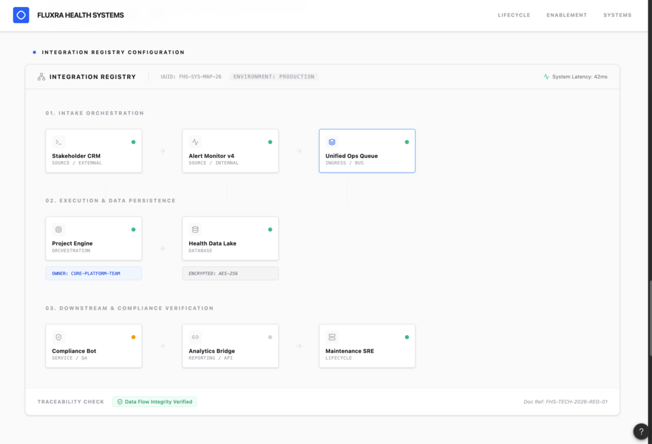Select the Unified Ops Queue card title

pyautogui.click(x=351, y=155)
